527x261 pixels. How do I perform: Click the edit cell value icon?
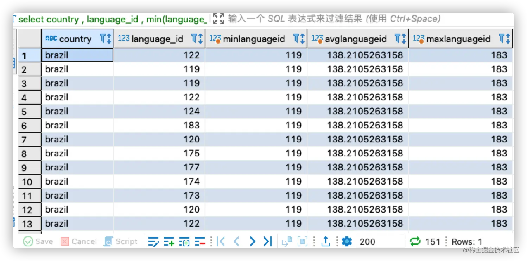click(153, 241)
